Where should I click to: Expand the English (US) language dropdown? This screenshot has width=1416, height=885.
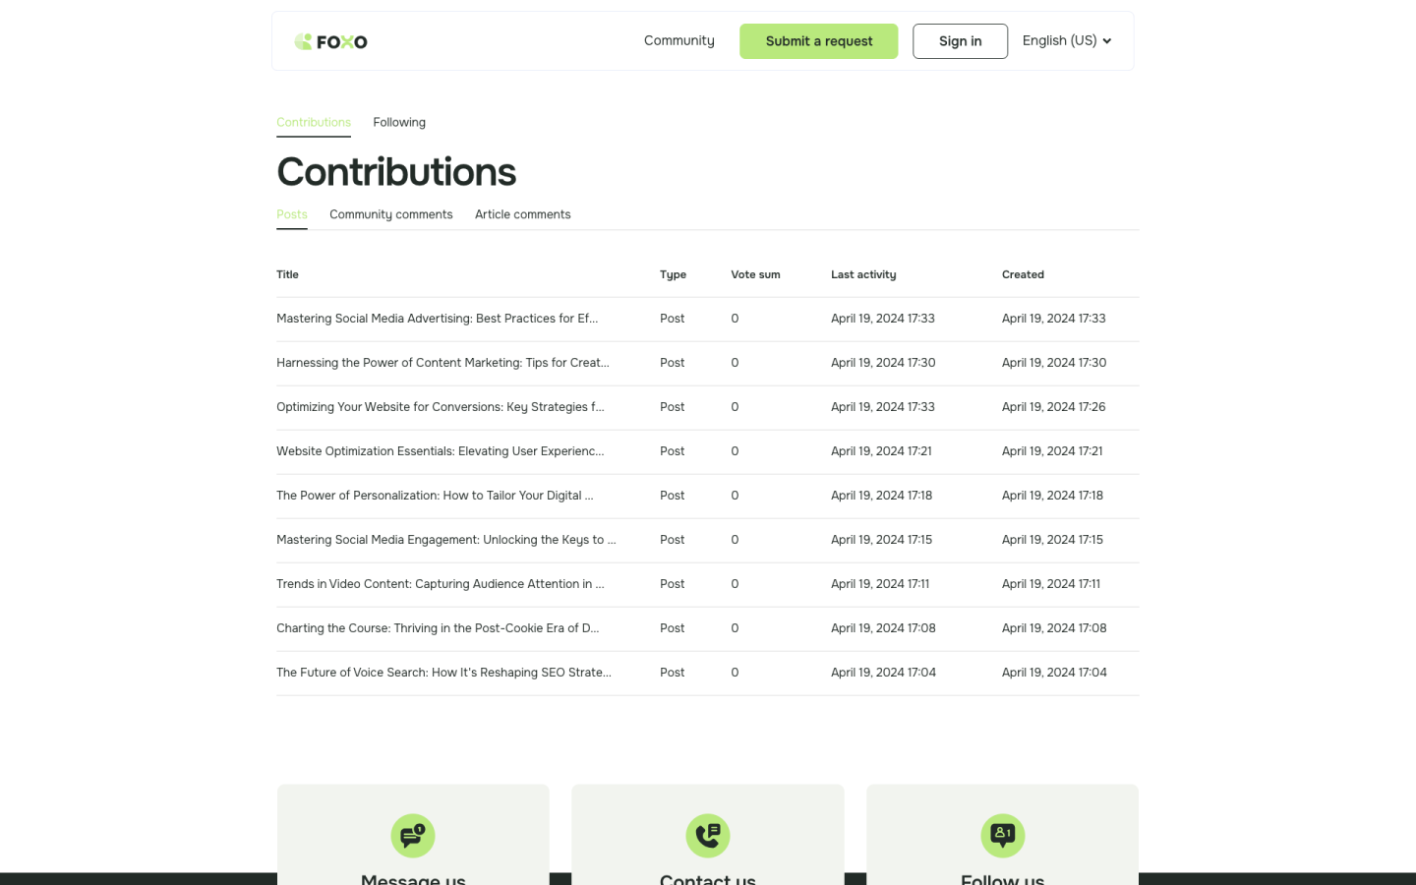(x=1066, y=41)
